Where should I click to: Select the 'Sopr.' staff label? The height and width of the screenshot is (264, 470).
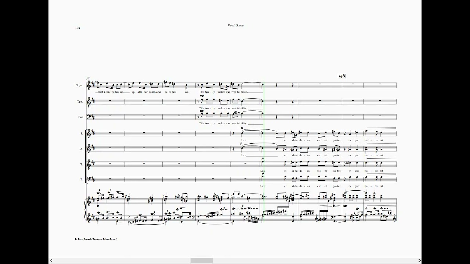[x=79, y=85]
